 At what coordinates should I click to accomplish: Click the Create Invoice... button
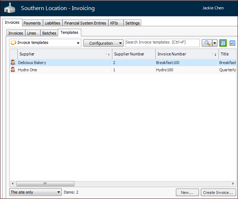[218, 193]
